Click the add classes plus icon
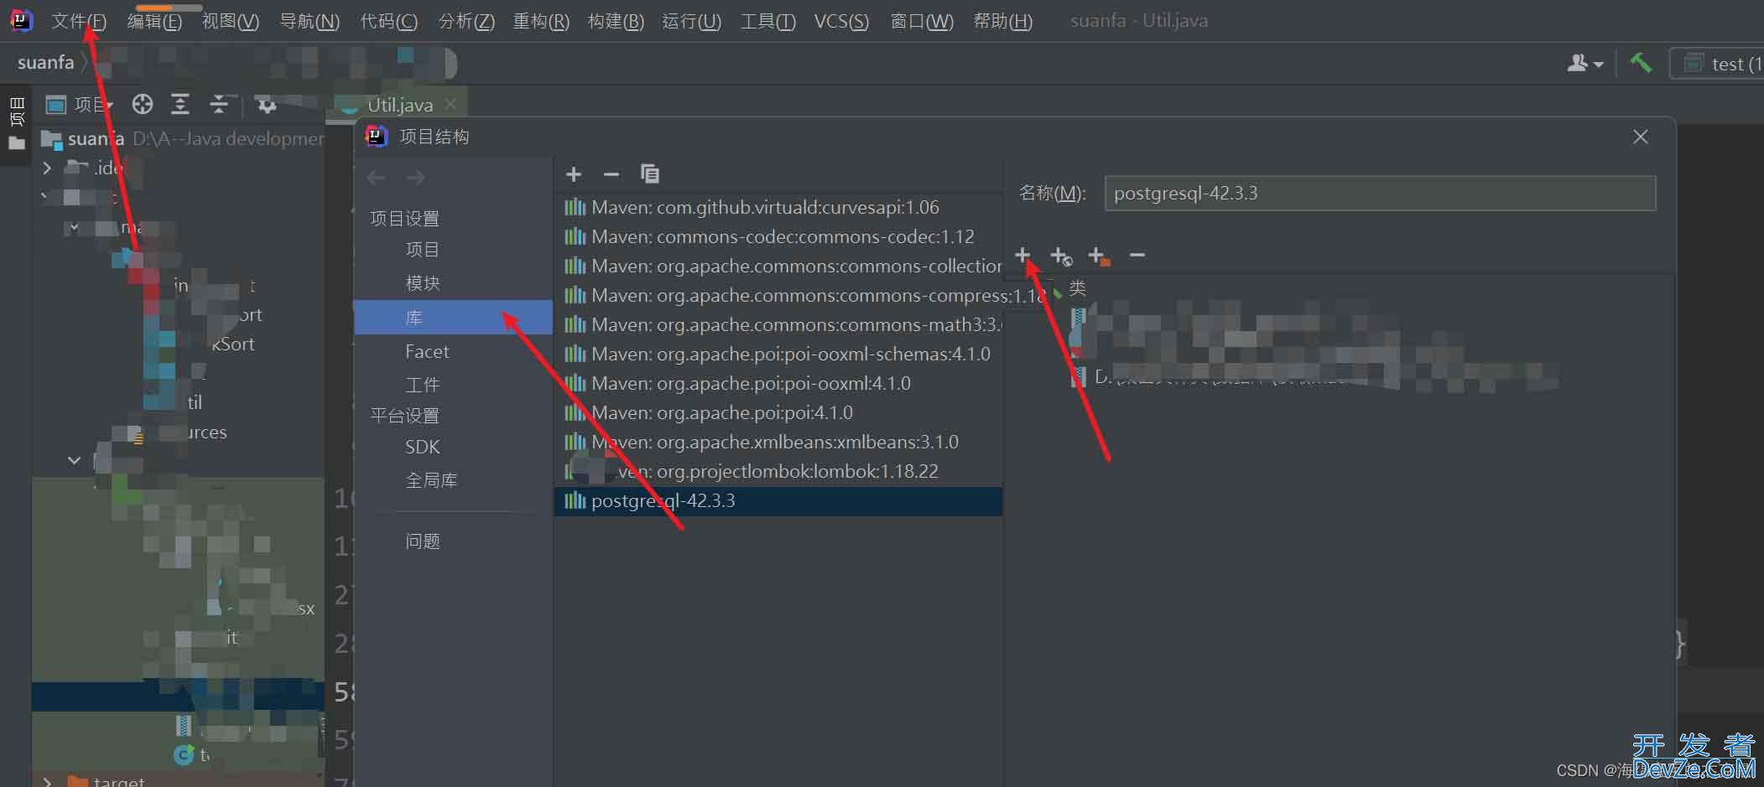This screenshot has height=787, width=1764. 1022,255
